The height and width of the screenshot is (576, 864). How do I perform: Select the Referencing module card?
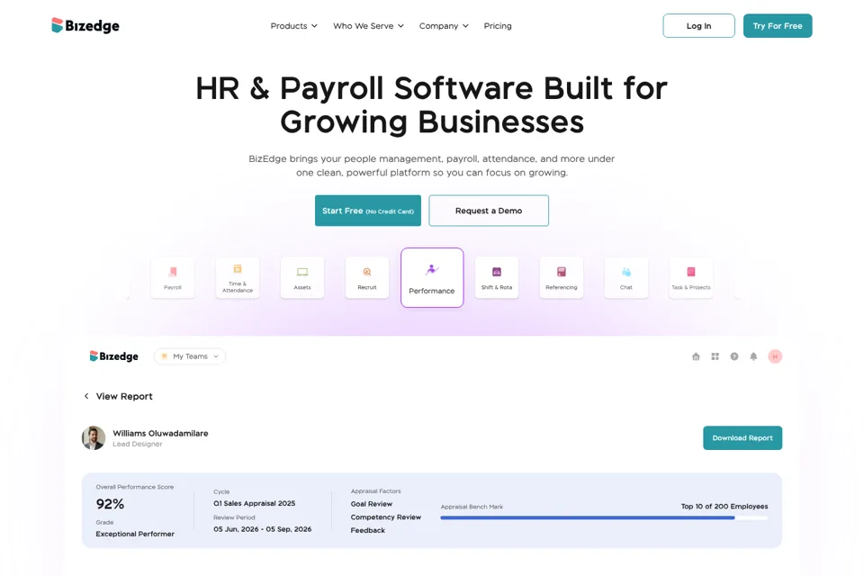click(x=562, y=278)
